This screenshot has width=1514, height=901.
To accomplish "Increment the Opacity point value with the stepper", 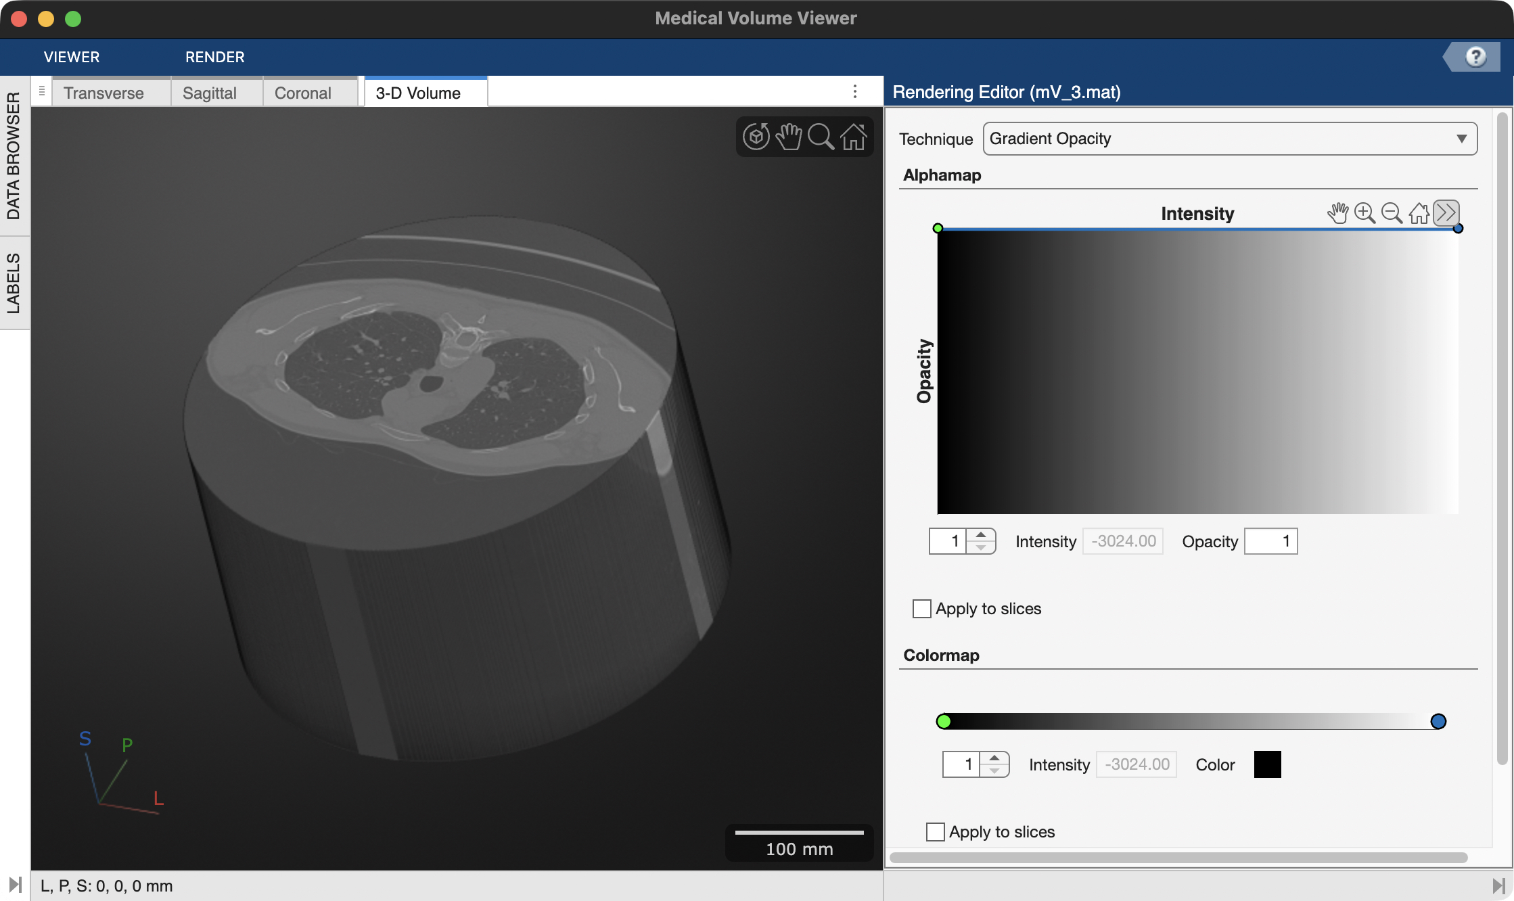I will tap(982, 536).
